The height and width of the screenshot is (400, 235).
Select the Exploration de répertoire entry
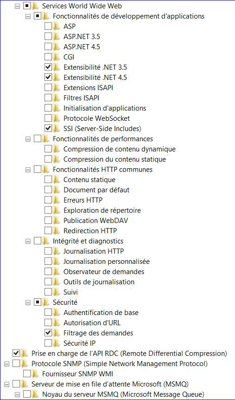(102, 210)
